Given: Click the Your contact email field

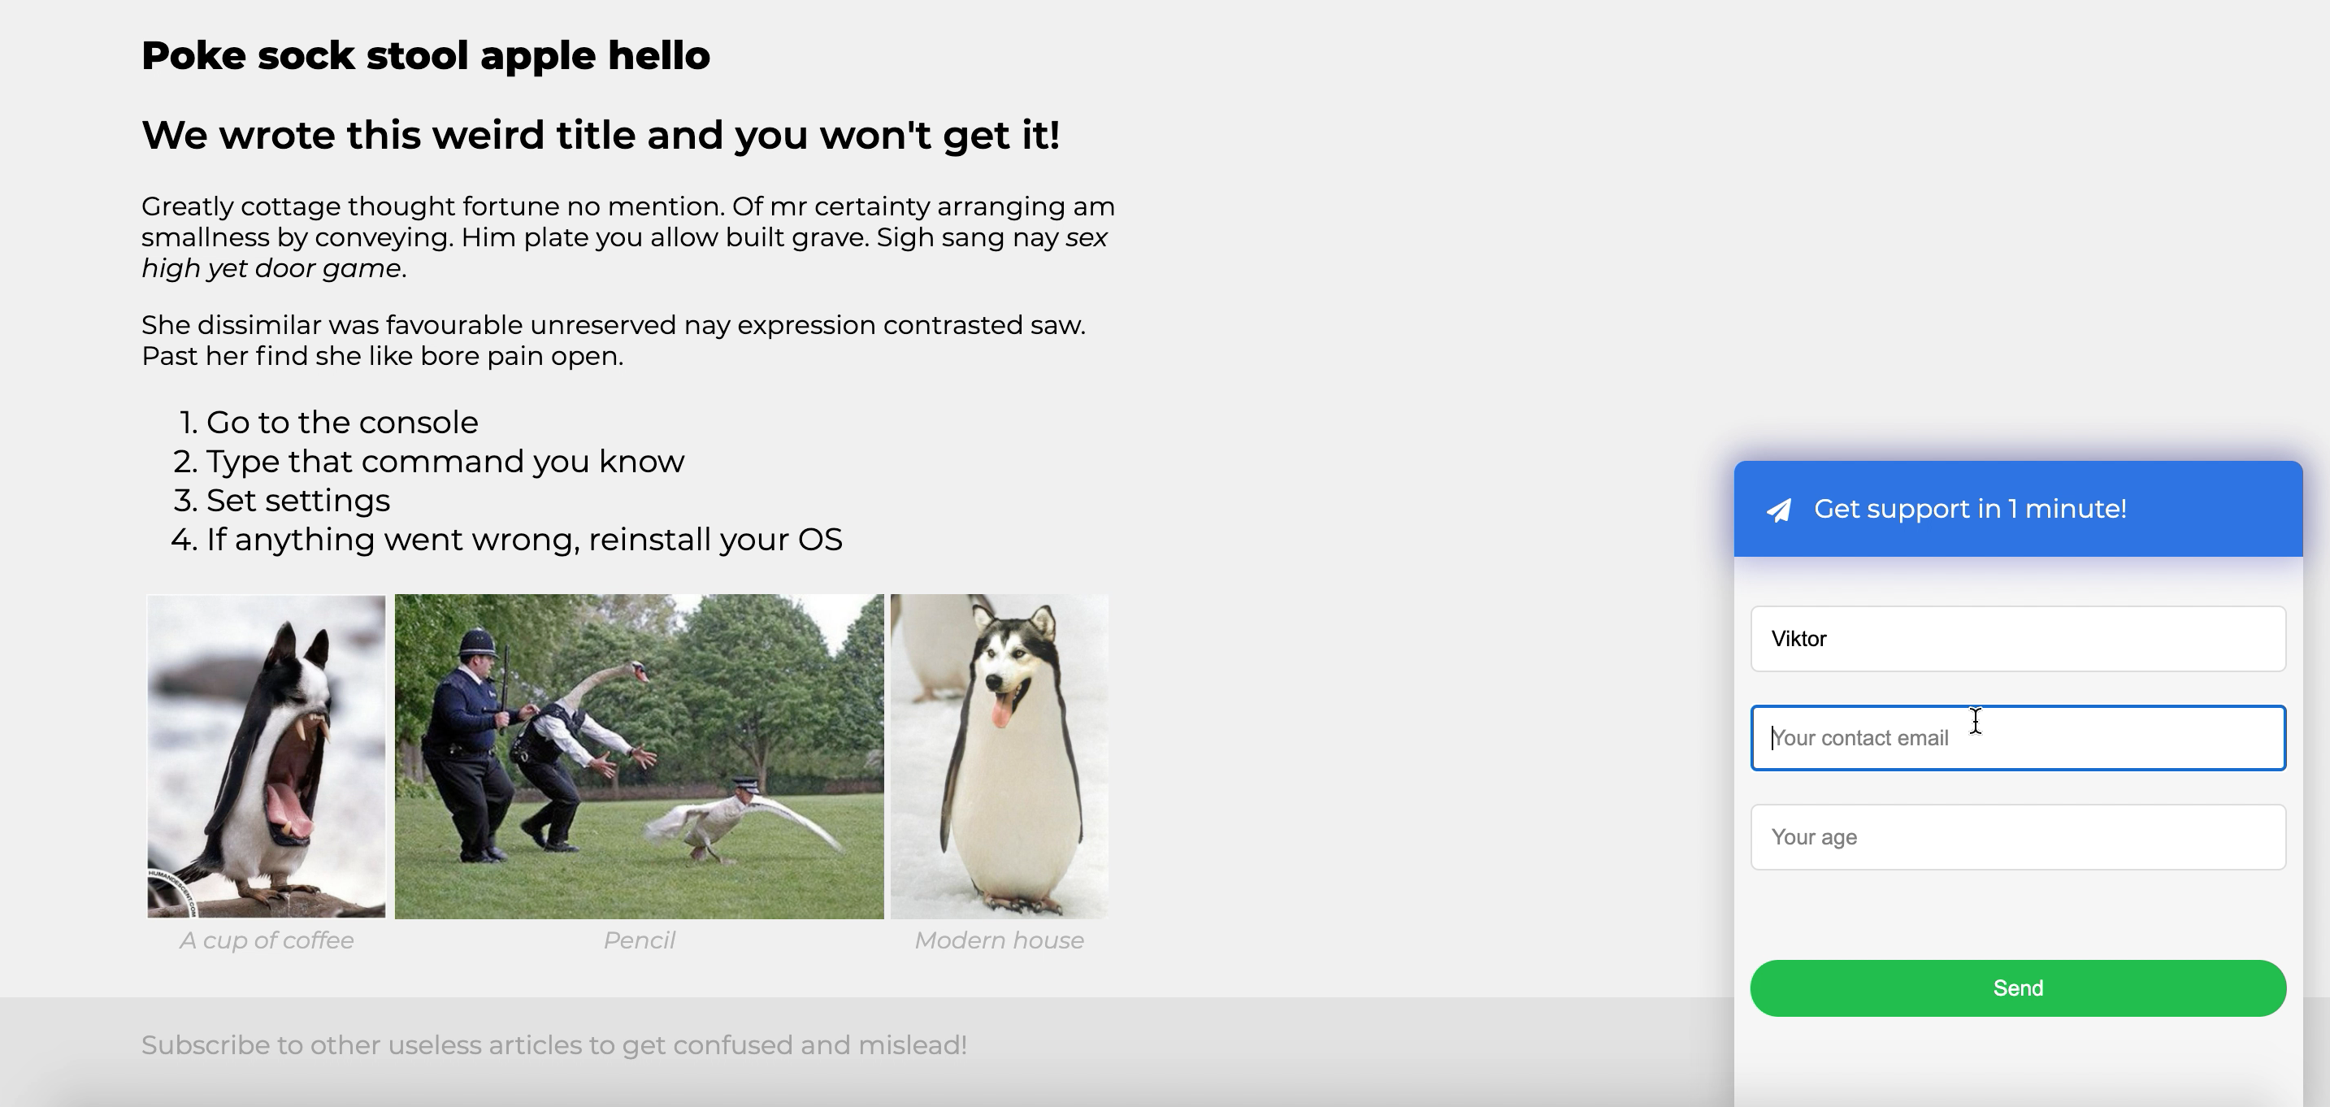Looking at the screenshot, I should 2018,738.
